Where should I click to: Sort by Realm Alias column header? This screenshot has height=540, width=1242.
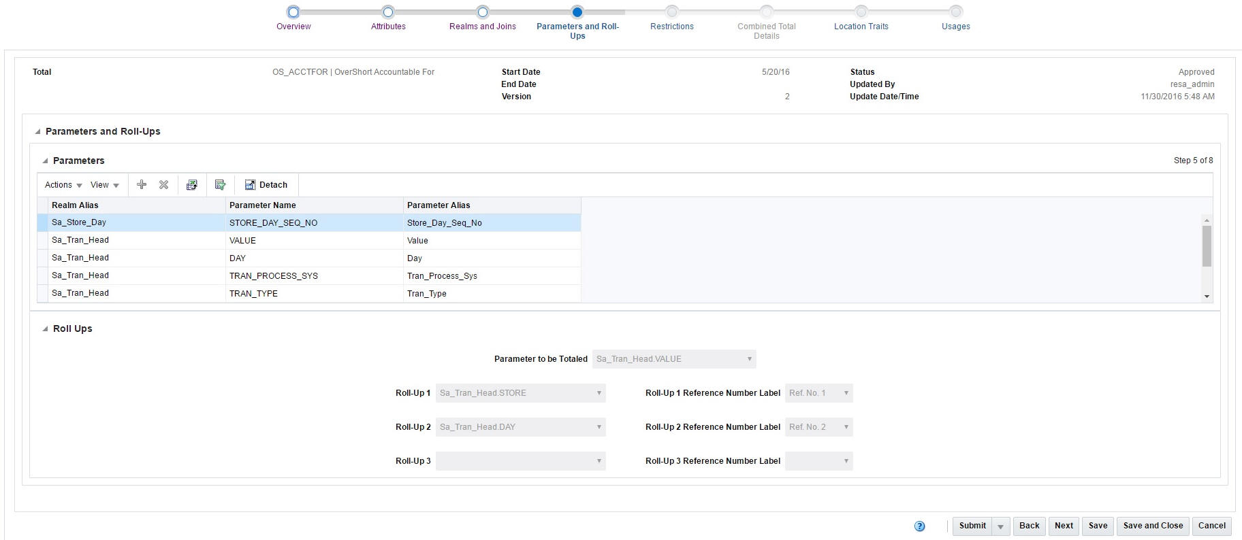coord(137,205)
